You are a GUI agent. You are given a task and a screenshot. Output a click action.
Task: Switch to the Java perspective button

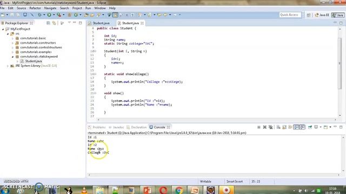tap(338, 15)
